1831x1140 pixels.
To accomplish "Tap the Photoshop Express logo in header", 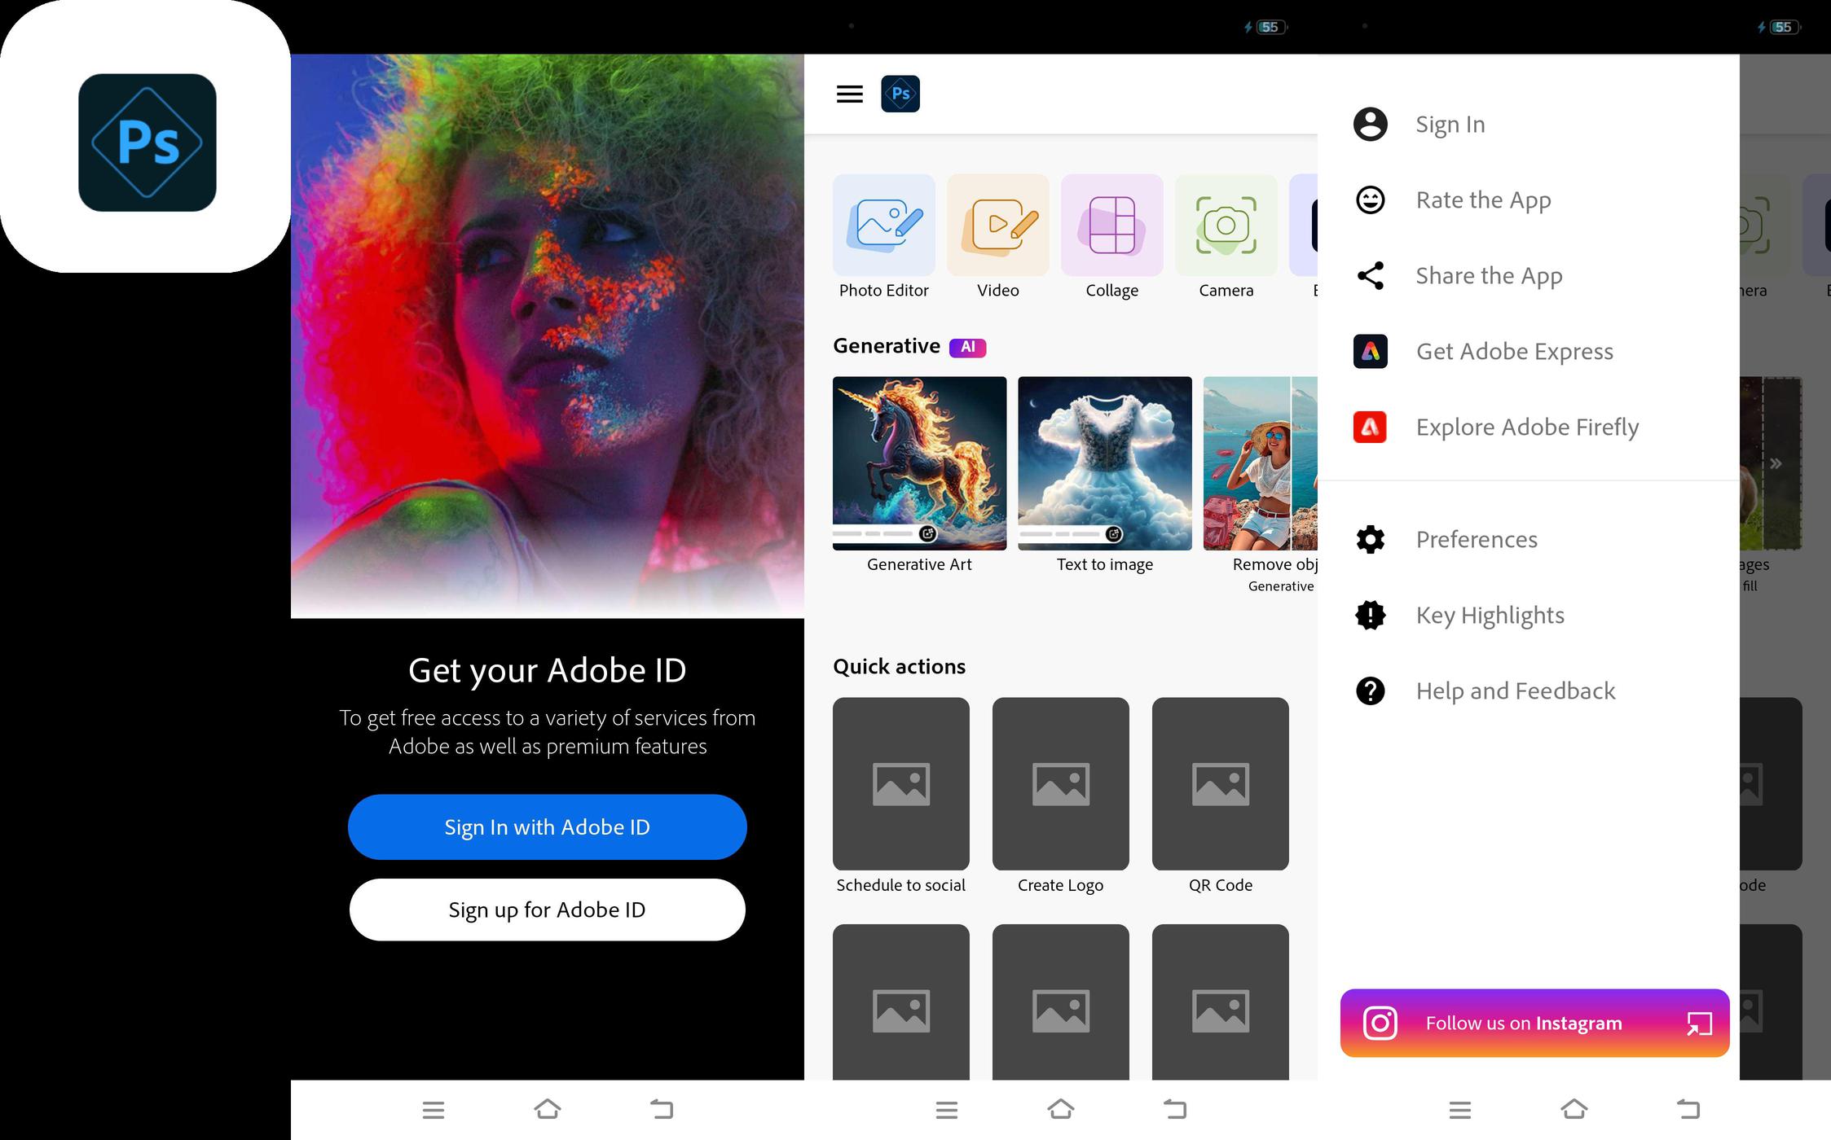I will 900,94.
